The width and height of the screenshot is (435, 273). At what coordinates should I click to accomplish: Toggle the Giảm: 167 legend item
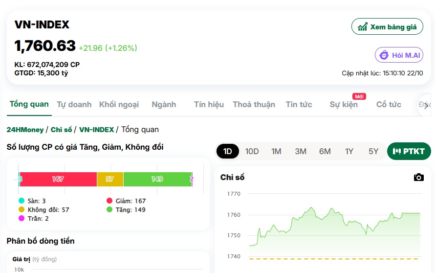click(126, 201)
